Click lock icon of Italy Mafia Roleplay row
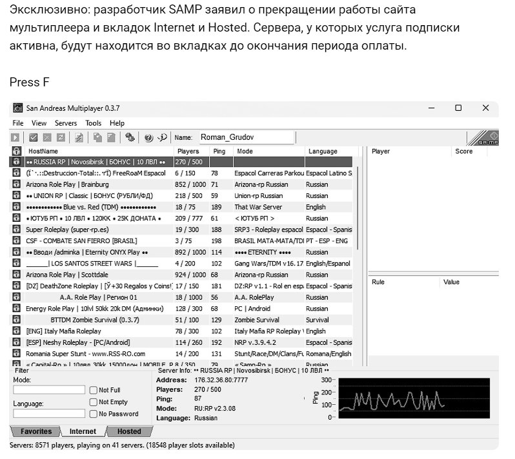The image size is (515, 459). pos(16,331)
